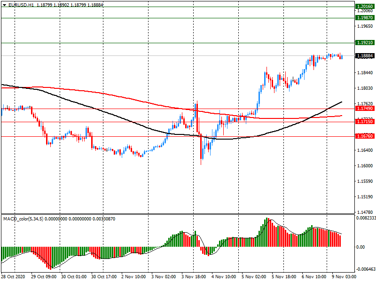The height and width of the screenshot is (282, 376).
Task: Click the 1.16760 red level label
Action: point(365,136)
